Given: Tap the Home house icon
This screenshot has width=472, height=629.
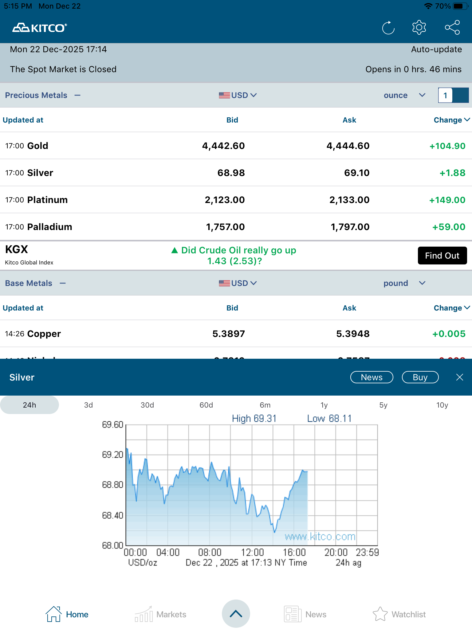Looking at the screenshot, I should [53, 614].
